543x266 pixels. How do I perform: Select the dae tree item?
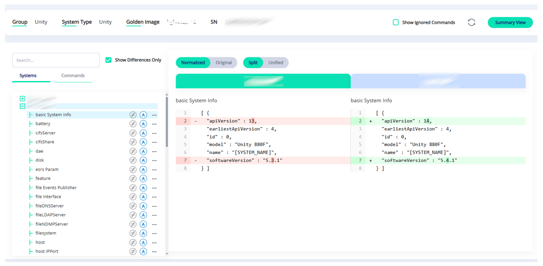(x=39, y=151)
